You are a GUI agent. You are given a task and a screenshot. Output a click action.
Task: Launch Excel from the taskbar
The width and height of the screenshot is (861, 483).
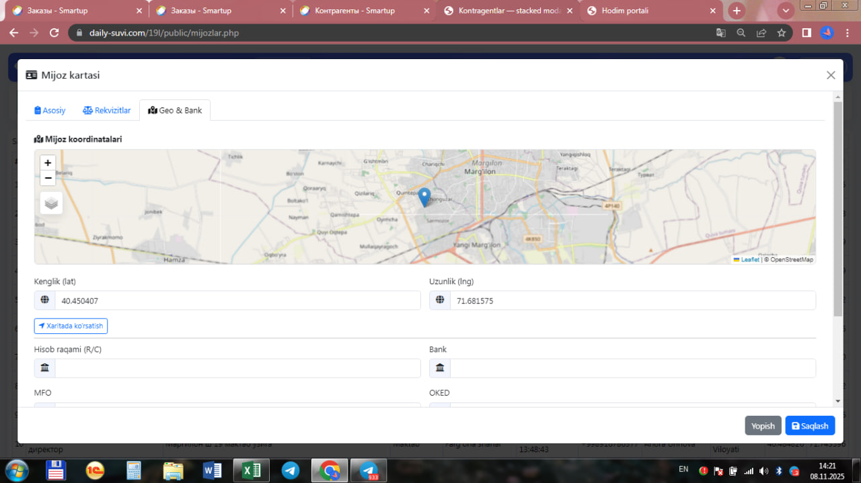251,470
